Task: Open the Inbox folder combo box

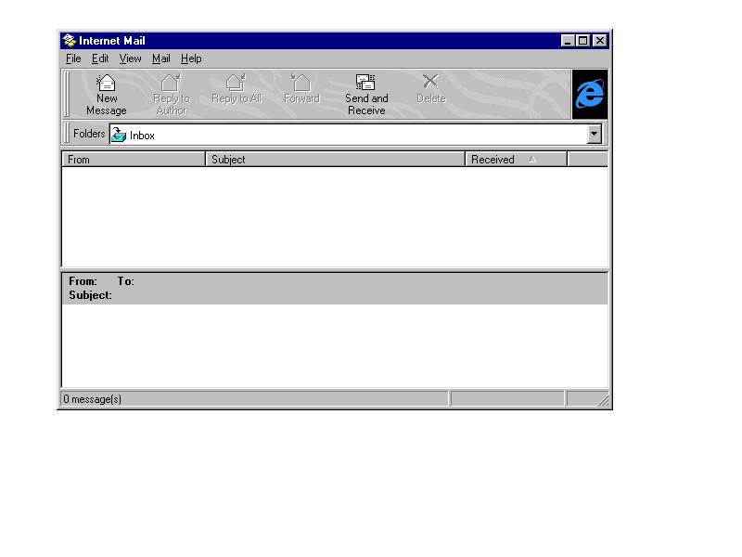Action: tap(352, 135)
